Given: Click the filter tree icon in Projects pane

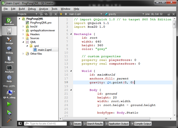Looking at the screenshot, I should click(x=41, y=14).
